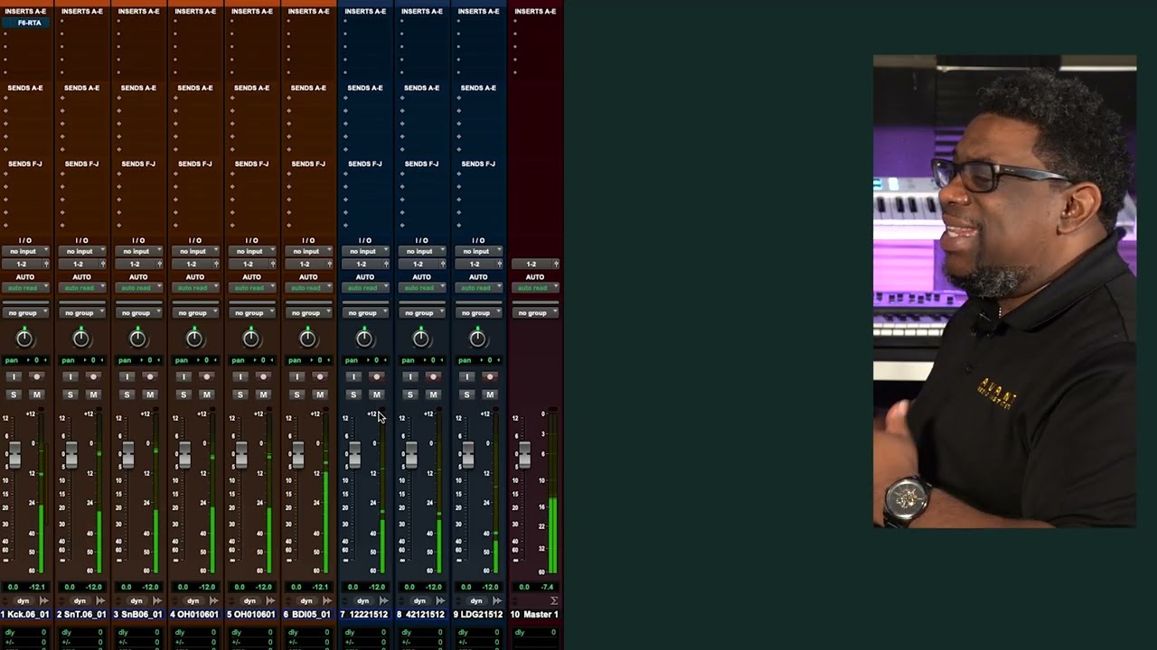The image size is (1157, 650).
Task: Mute the SnB06_01 track
Action: (x=150, y=395)
